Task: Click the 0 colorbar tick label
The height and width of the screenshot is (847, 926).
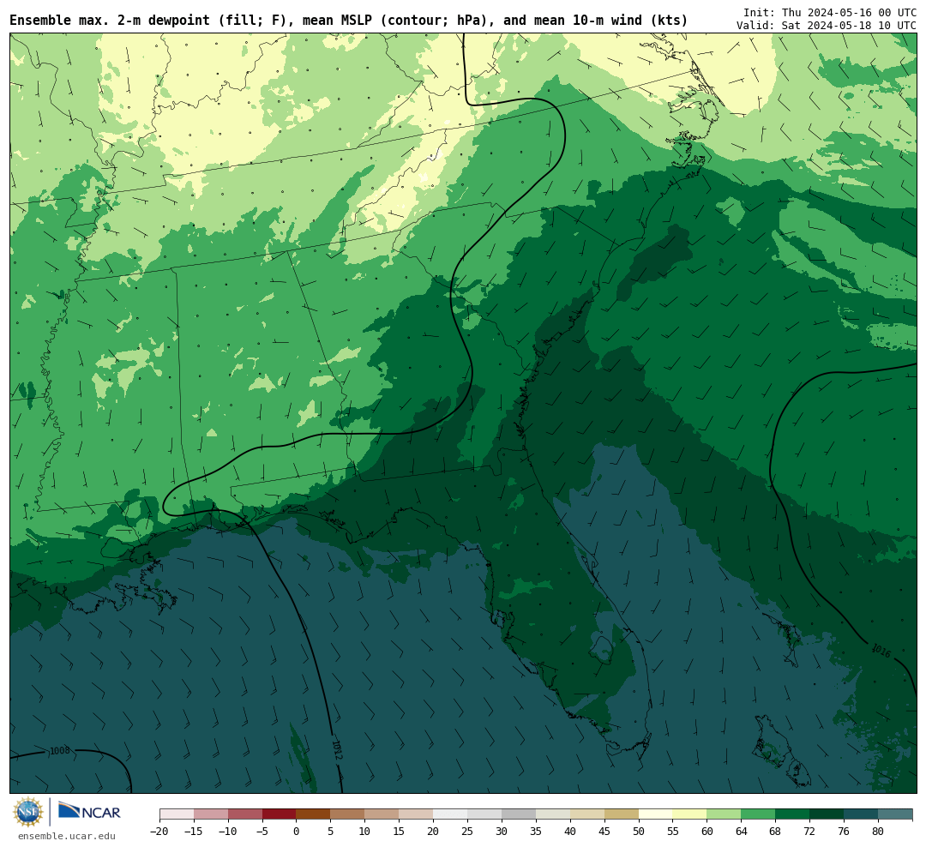Action: pos(297,831)
